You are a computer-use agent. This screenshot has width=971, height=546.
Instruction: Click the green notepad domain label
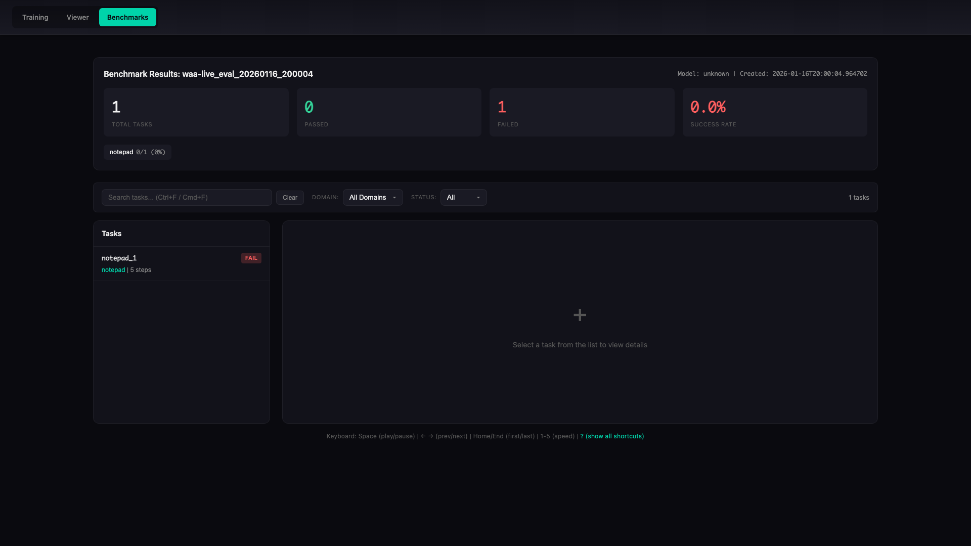pos(113,270)
